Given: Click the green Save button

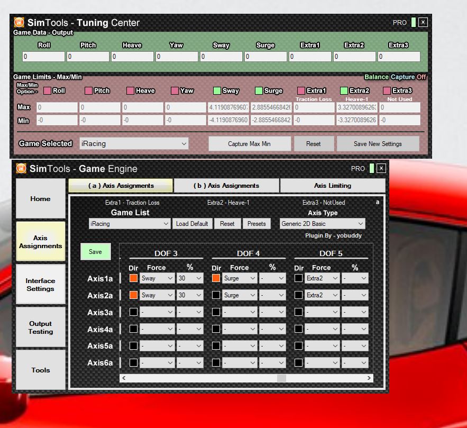Looking at the screenshot, I should pos(95,252).
